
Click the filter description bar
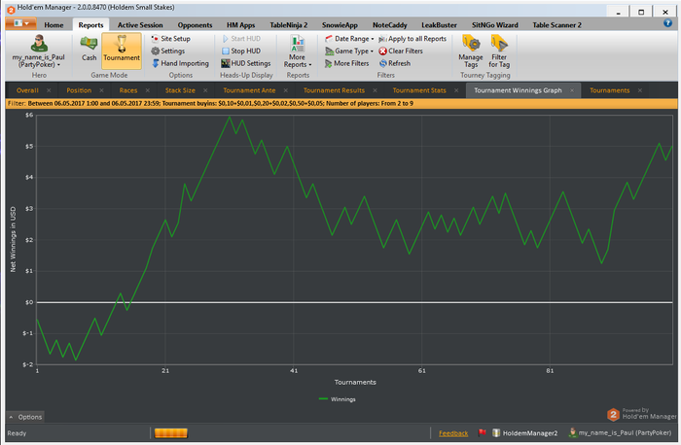click(341, 104)
